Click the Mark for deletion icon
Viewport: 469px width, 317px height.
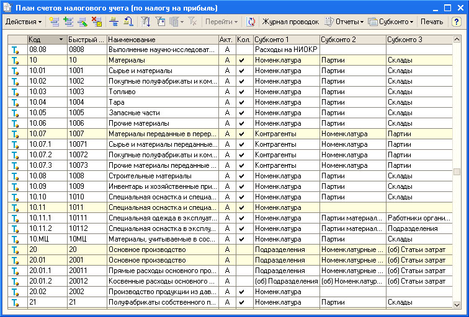[x=96, y=22]
